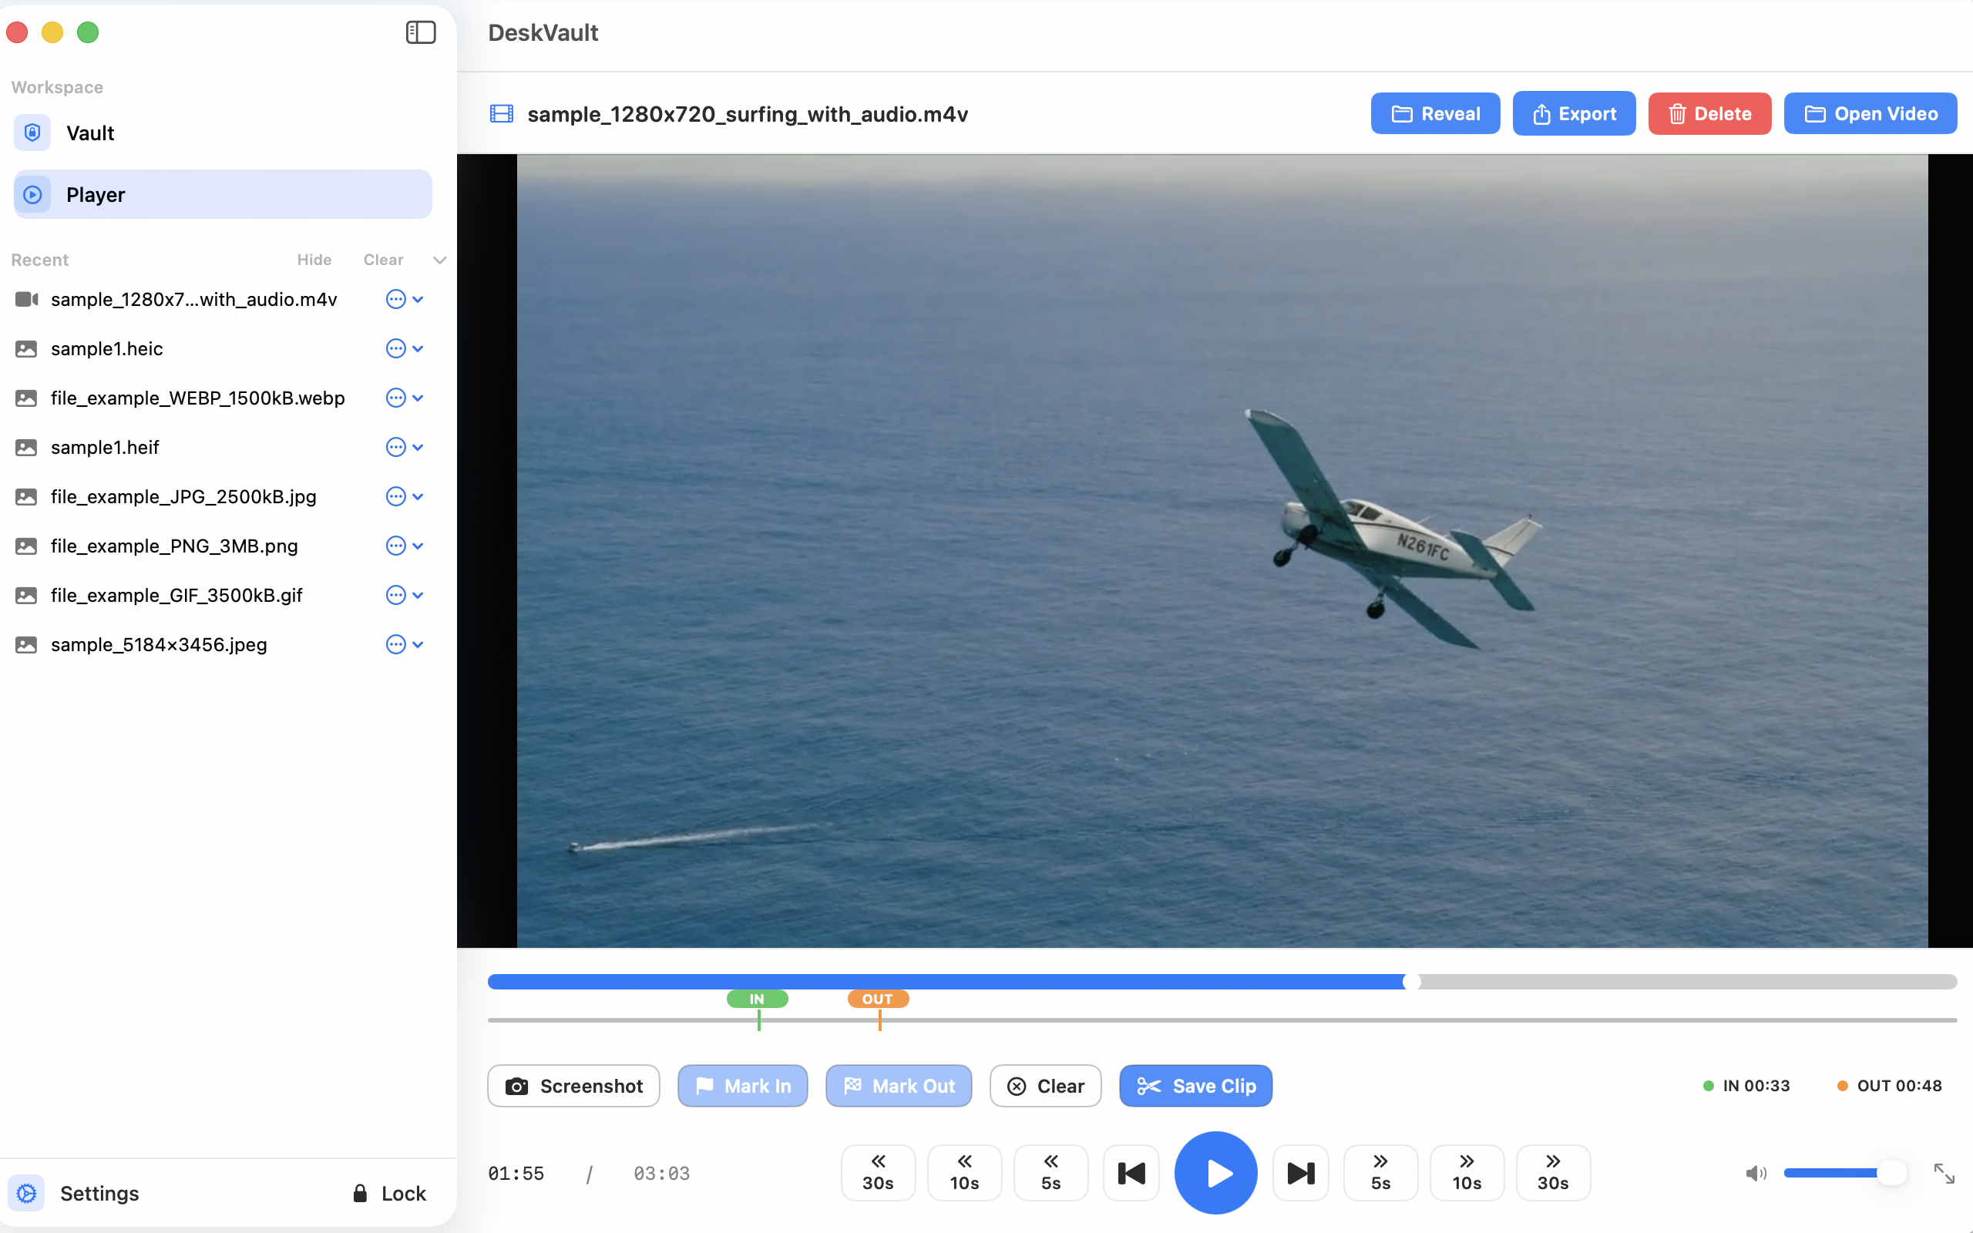This screenshot has height=1233, width=1973.
Task: Capture a frame with the Screenshot camera icon
Action: point(517,1085)
